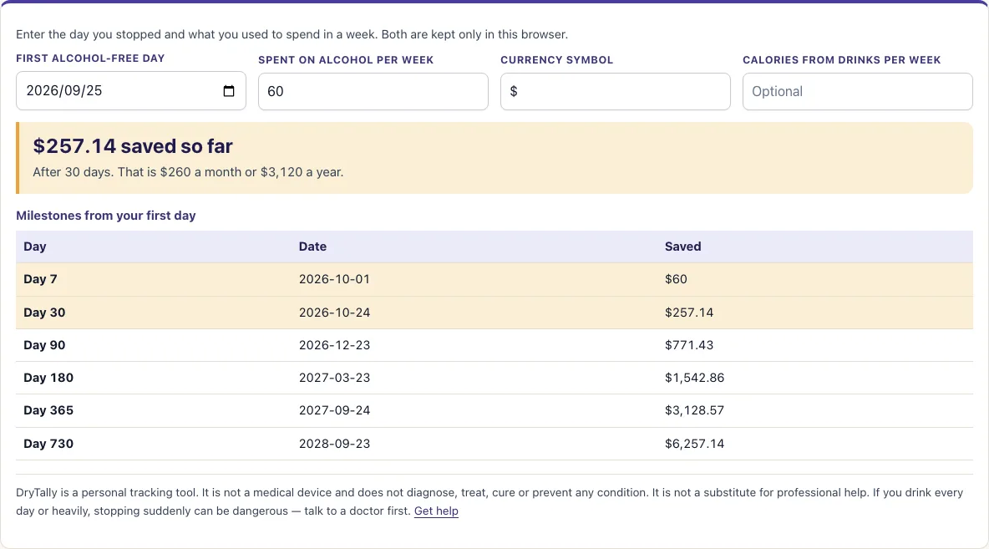The image size is (989, 549).
Task: Select the Day 90 row label
Action: [x=44, y=345]
